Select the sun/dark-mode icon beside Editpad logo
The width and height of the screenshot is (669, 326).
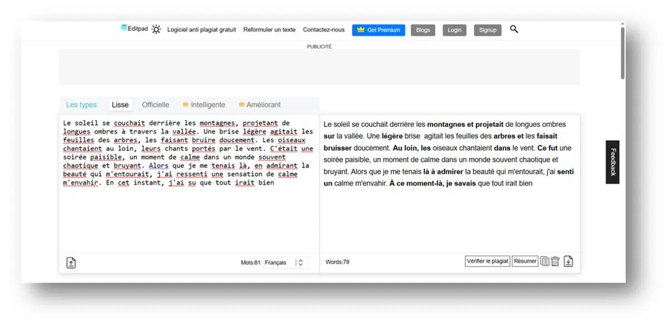[x=157, y=29]
